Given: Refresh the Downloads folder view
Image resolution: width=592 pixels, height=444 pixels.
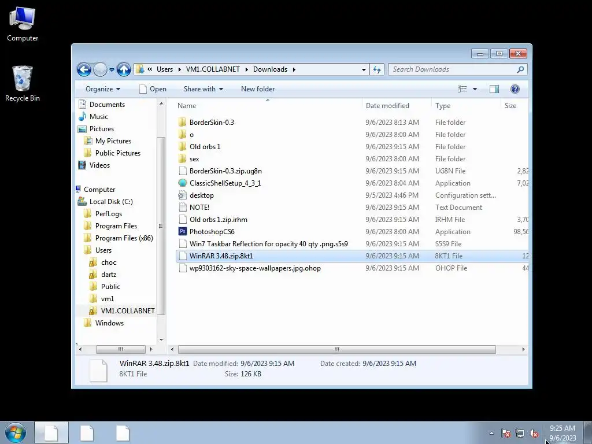Looking at the screenshot, I should (x=377, y=69).
